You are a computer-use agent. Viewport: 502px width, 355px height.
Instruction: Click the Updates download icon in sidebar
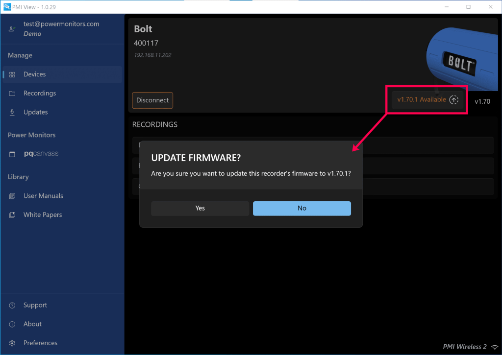coord(12,112)
